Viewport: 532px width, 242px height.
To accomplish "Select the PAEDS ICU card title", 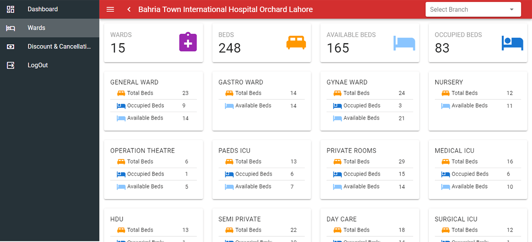I will pyautogui.click(x=235, y=150).
